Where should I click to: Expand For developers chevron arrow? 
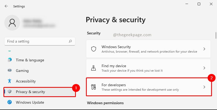click(204, 87)
